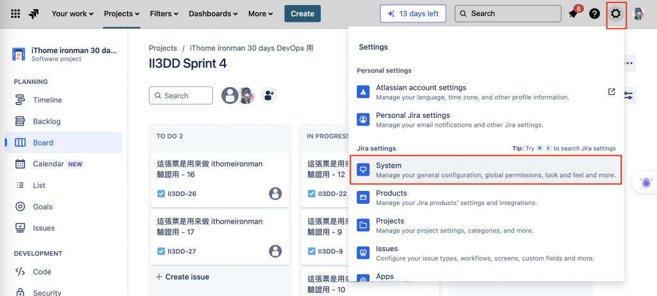Click the Issues settings icon in menu

coord(363,253)
